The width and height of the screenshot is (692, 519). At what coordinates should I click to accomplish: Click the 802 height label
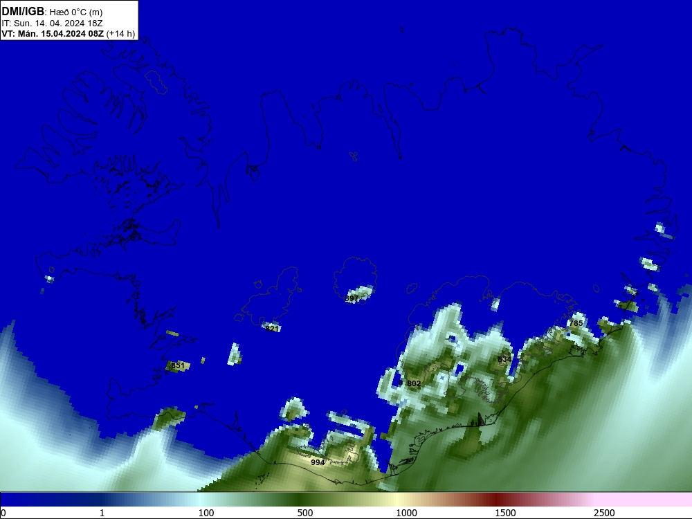coord(414,383)
